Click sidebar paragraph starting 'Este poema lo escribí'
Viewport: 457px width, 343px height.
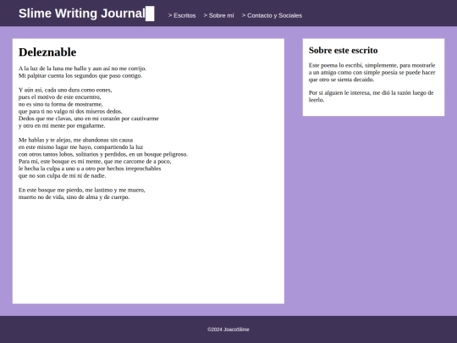click(372, 72)
